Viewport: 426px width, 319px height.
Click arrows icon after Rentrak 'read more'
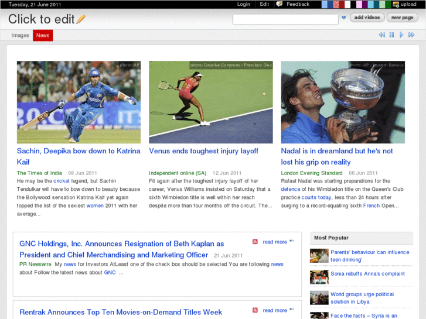[292, 309]
